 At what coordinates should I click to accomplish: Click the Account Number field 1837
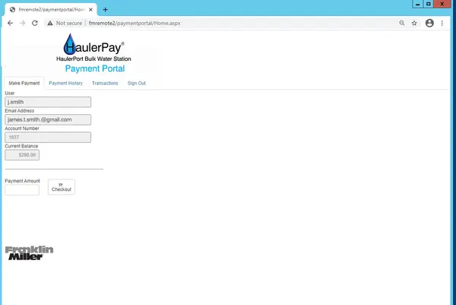[48, 138]
